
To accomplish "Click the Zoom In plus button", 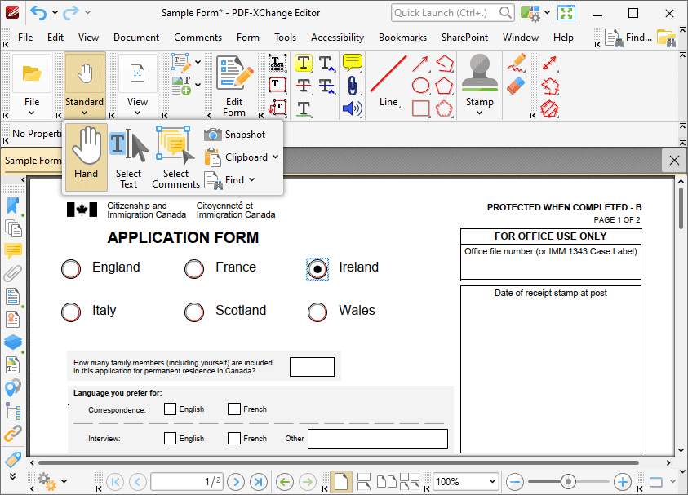I will (x=622, y=482).
